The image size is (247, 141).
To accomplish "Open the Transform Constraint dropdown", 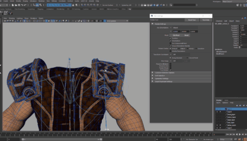I will coord(181,55).
